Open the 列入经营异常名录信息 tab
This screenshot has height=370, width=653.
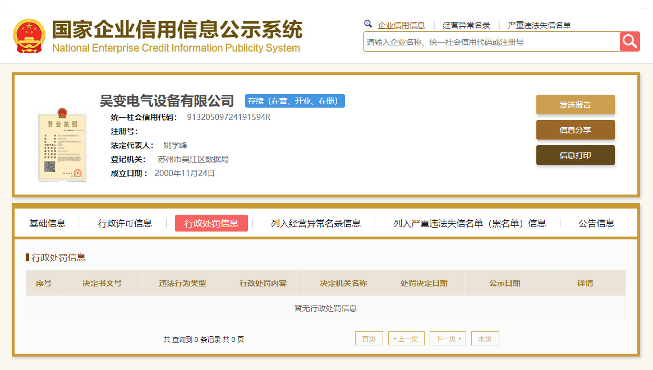(x=316, y=224)
